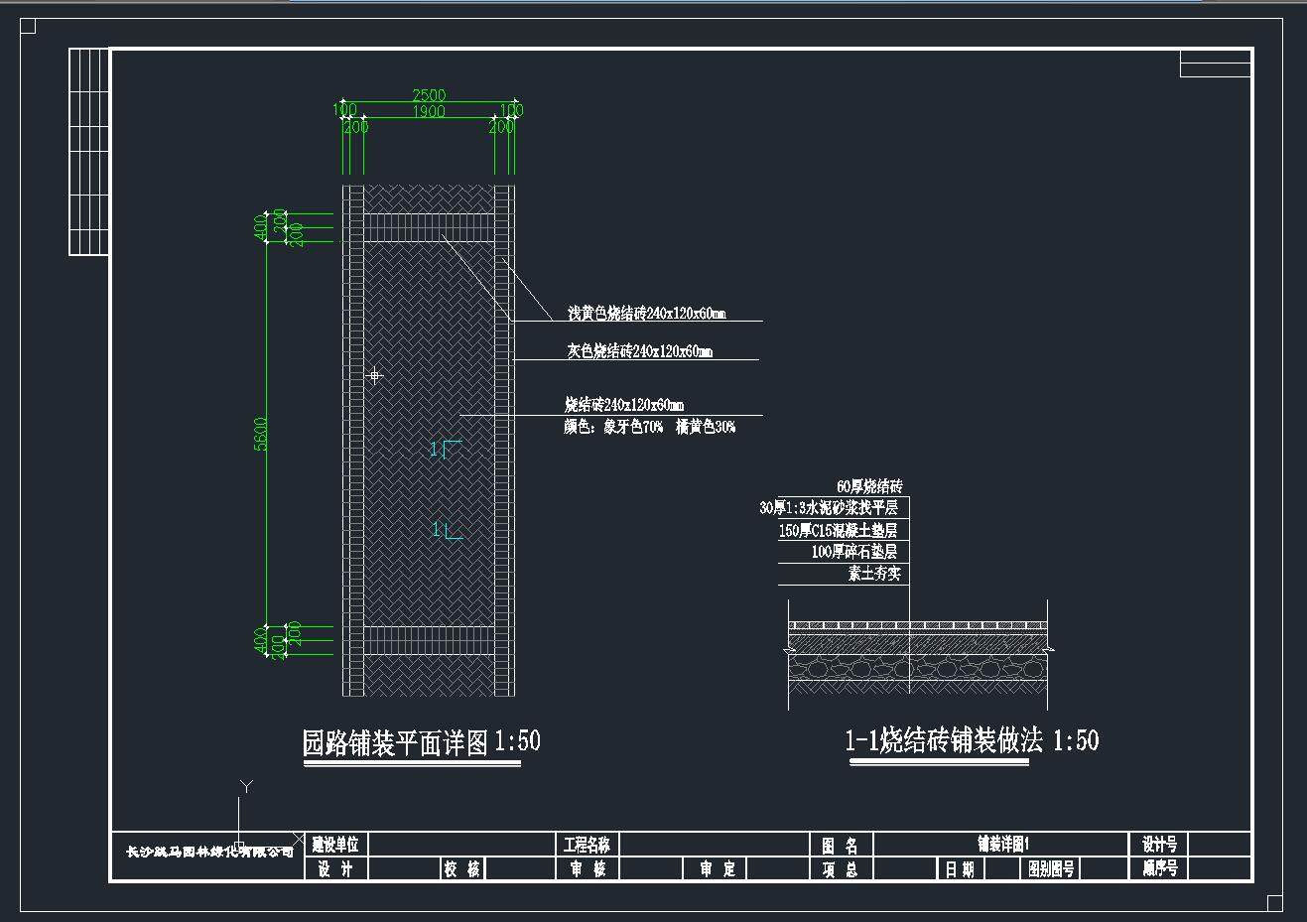Click the 审核 title block cell
This screenshot has height=922, width=1307.
[587, 869]
